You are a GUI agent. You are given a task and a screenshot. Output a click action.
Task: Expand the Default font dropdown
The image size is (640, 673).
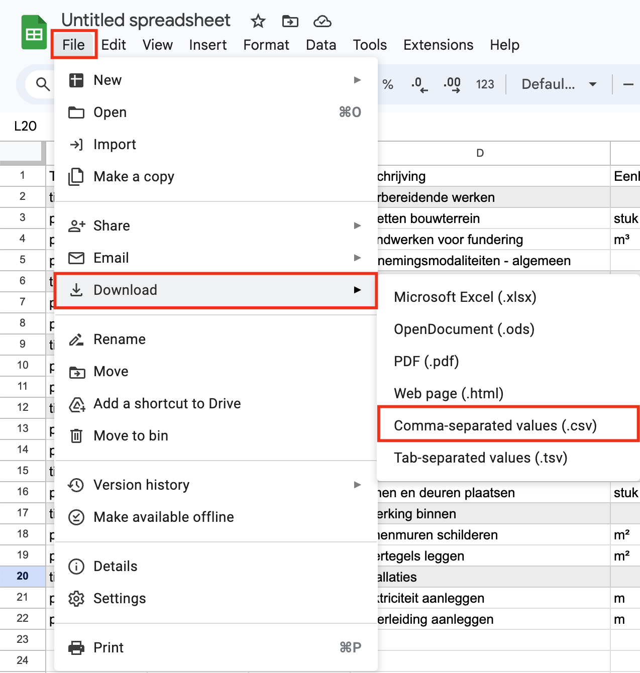(559, 84)
